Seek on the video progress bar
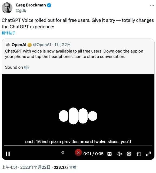This screenshot has width=156, height=173. [78, 146]
